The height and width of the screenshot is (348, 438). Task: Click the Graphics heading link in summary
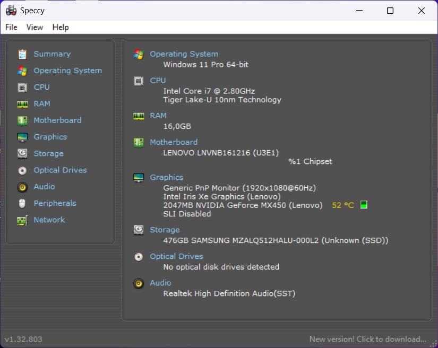(167, 178)
